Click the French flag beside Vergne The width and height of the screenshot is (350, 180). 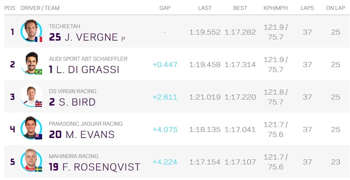click(39, 39)
